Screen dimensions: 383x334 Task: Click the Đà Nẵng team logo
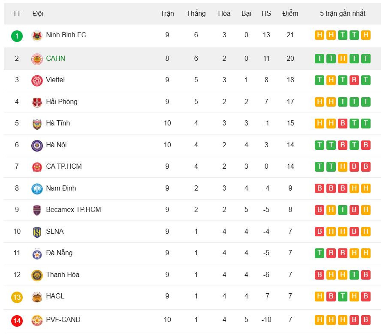tap(37, 253)
